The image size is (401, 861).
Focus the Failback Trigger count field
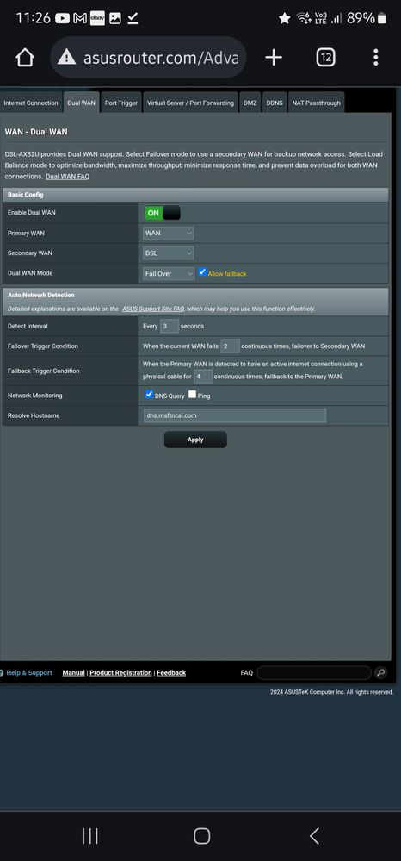pos(203,377)
